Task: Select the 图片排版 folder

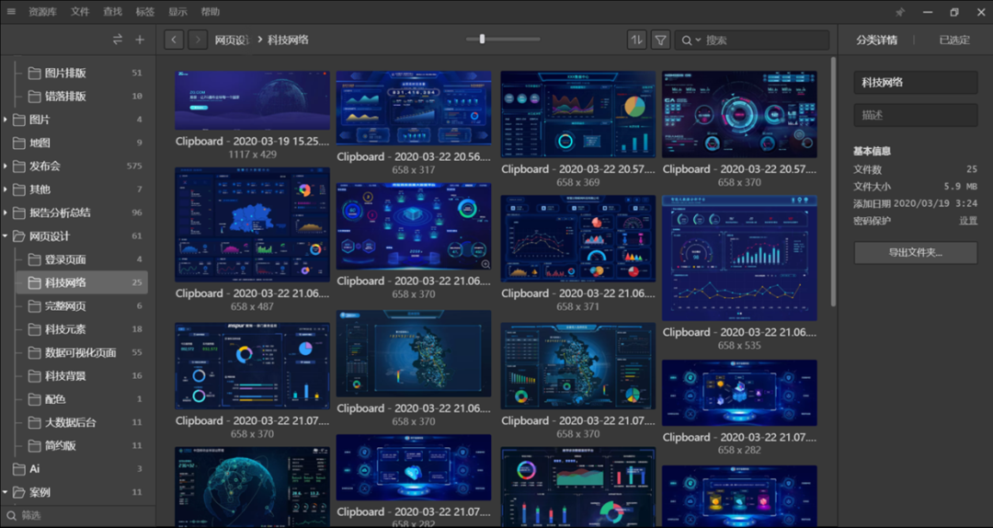Action: 82,73
